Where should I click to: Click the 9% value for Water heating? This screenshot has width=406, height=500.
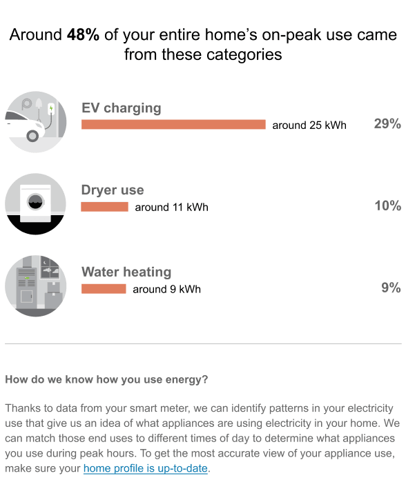(x=391, y=288)
